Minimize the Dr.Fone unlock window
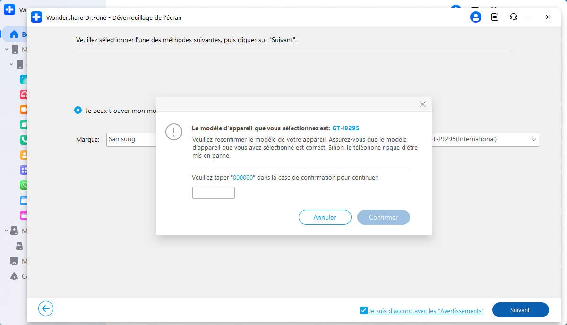 click(x=529, y=17)
